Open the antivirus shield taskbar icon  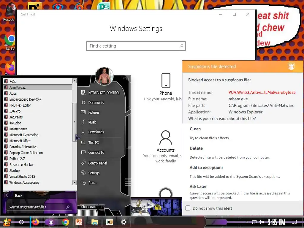click(51, 222)
